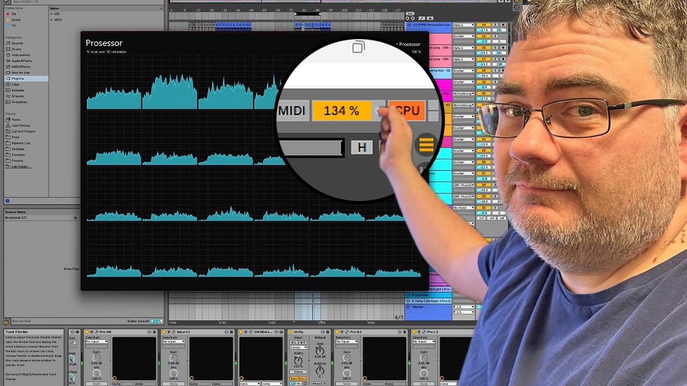The width and height of the screenshot is (687, 386).
Task: Enable Bass Mono in Utility
Action: [x=297, y=378]
